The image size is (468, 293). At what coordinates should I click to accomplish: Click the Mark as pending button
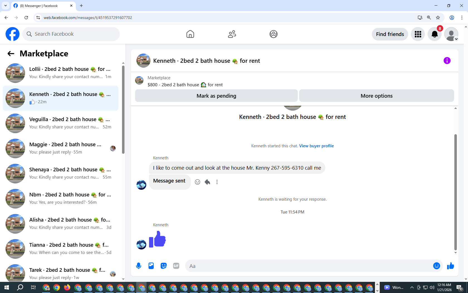coord(216,96)
